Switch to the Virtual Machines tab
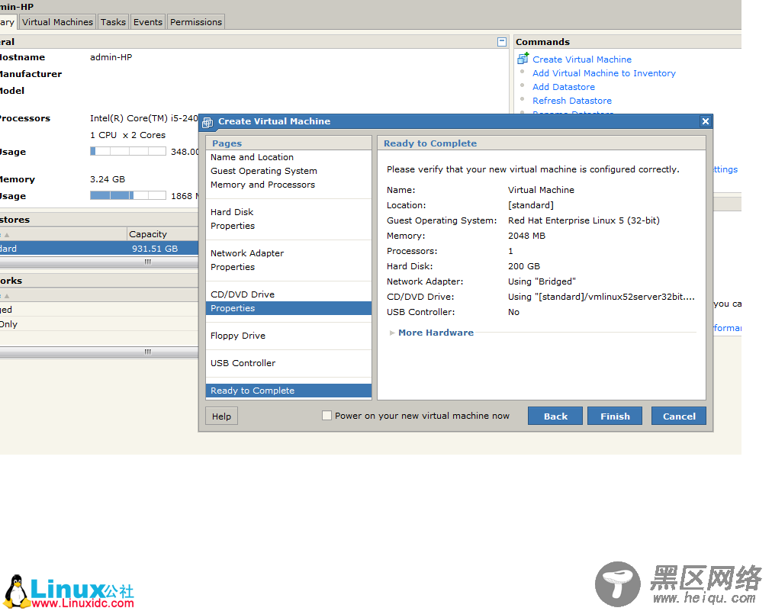The height and width of the screenshot is (611, 772). pyautogui.click(x=57, y=22)
